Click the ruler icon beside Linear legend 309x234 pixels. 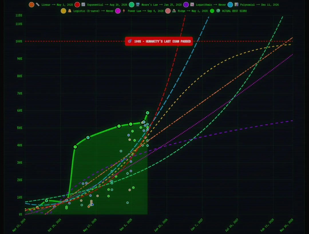(x=37, y=5)
